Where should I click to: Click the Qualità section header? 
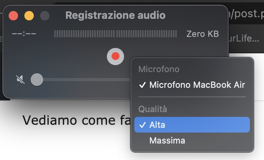point(152,109)
